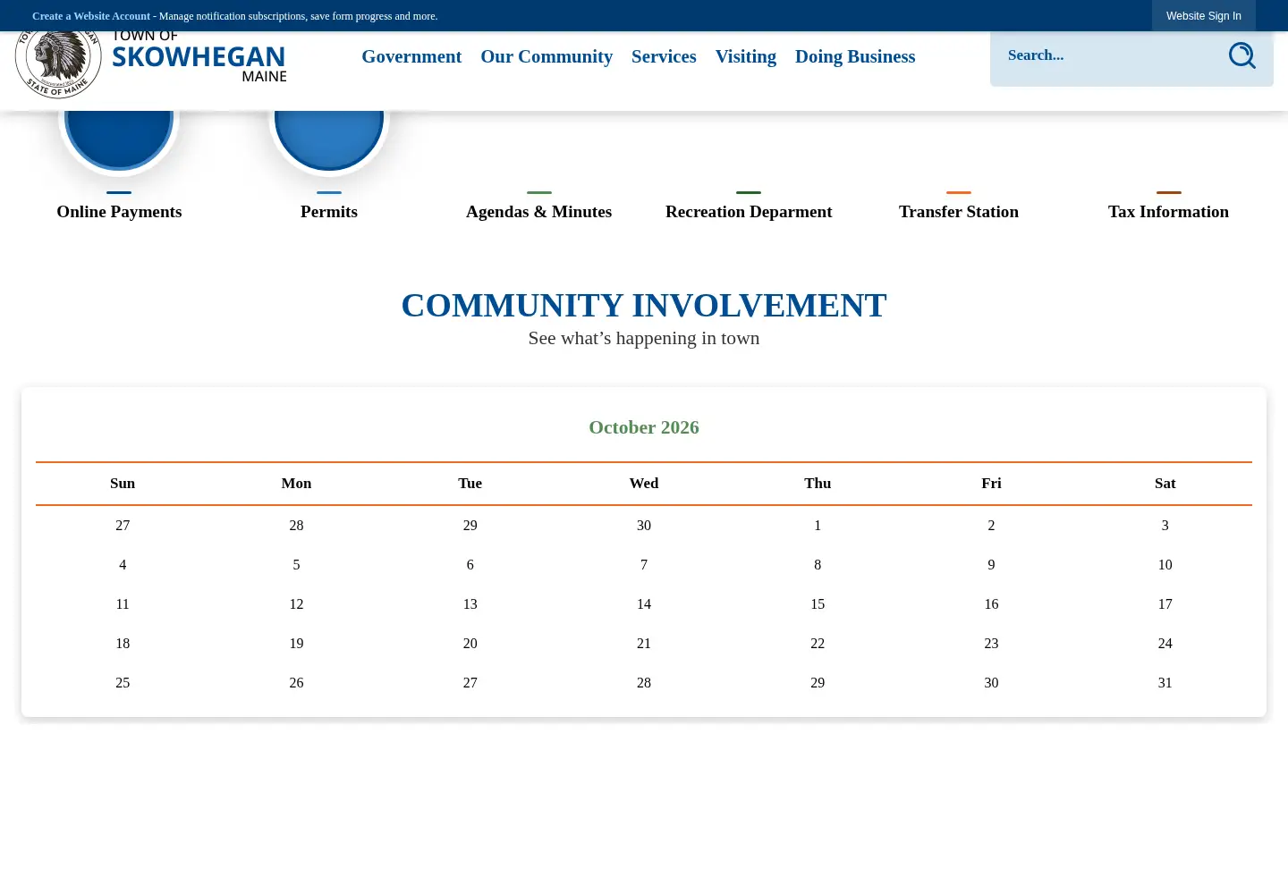The image size is (1288, 894).
Task: Select October 2 on the calendar
Action: click(x=991, y=526)
